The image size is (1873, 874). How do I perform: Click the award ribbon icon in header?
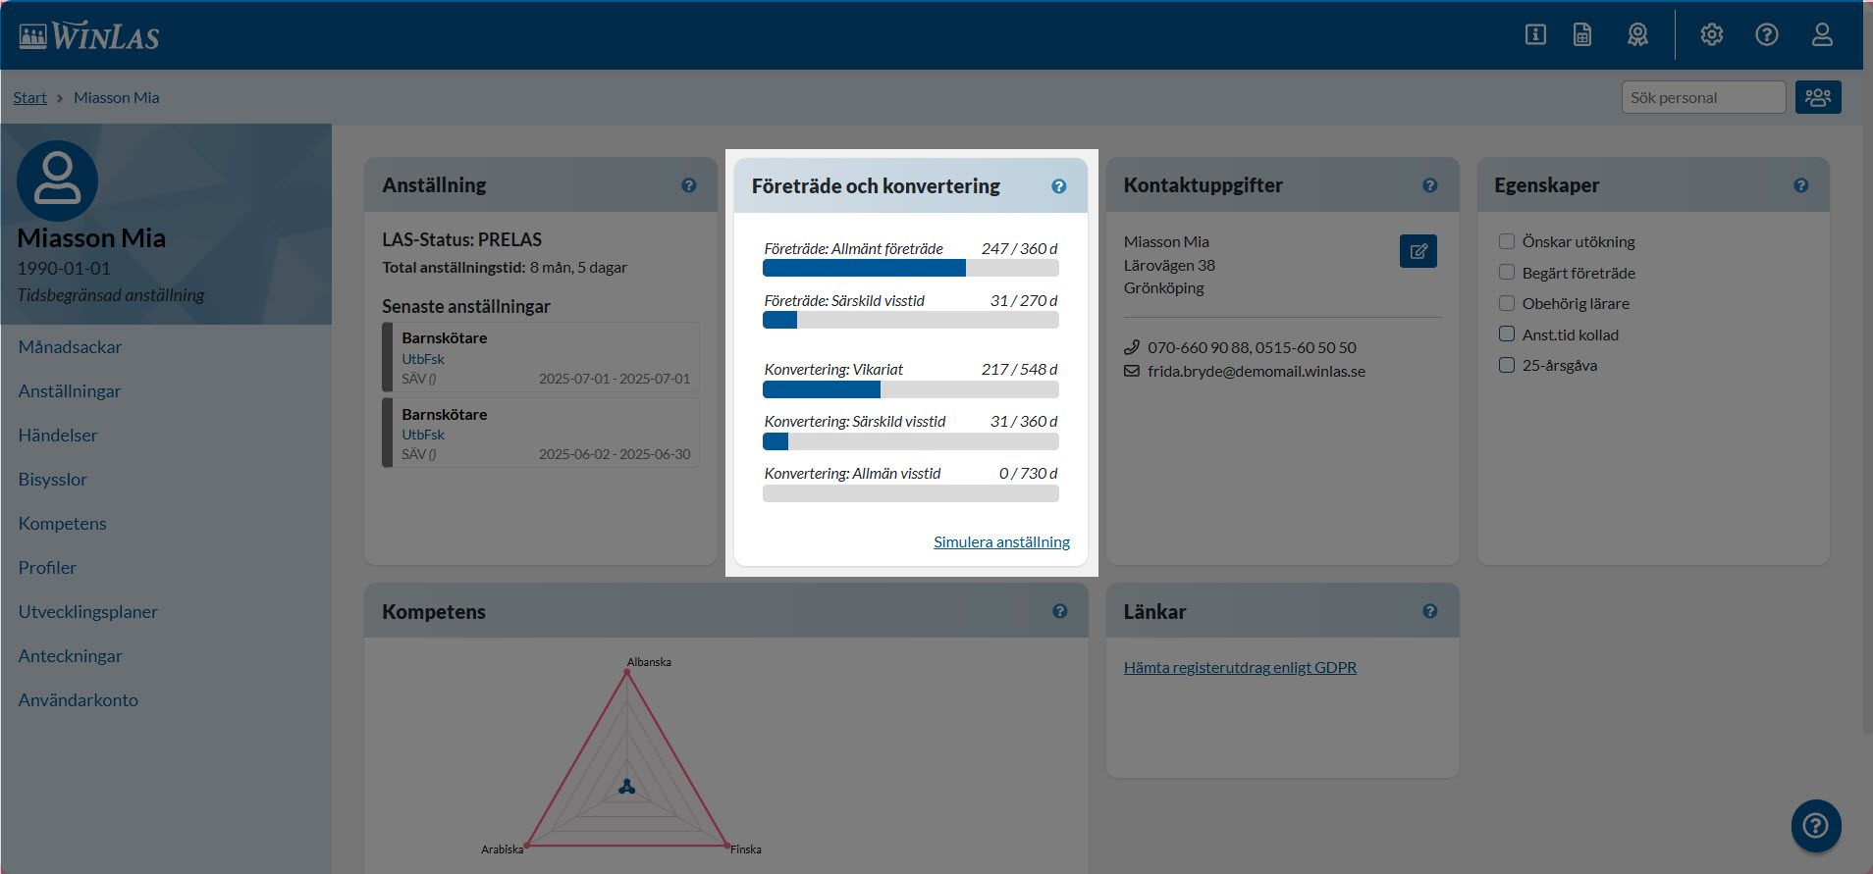coord(1637,35)
